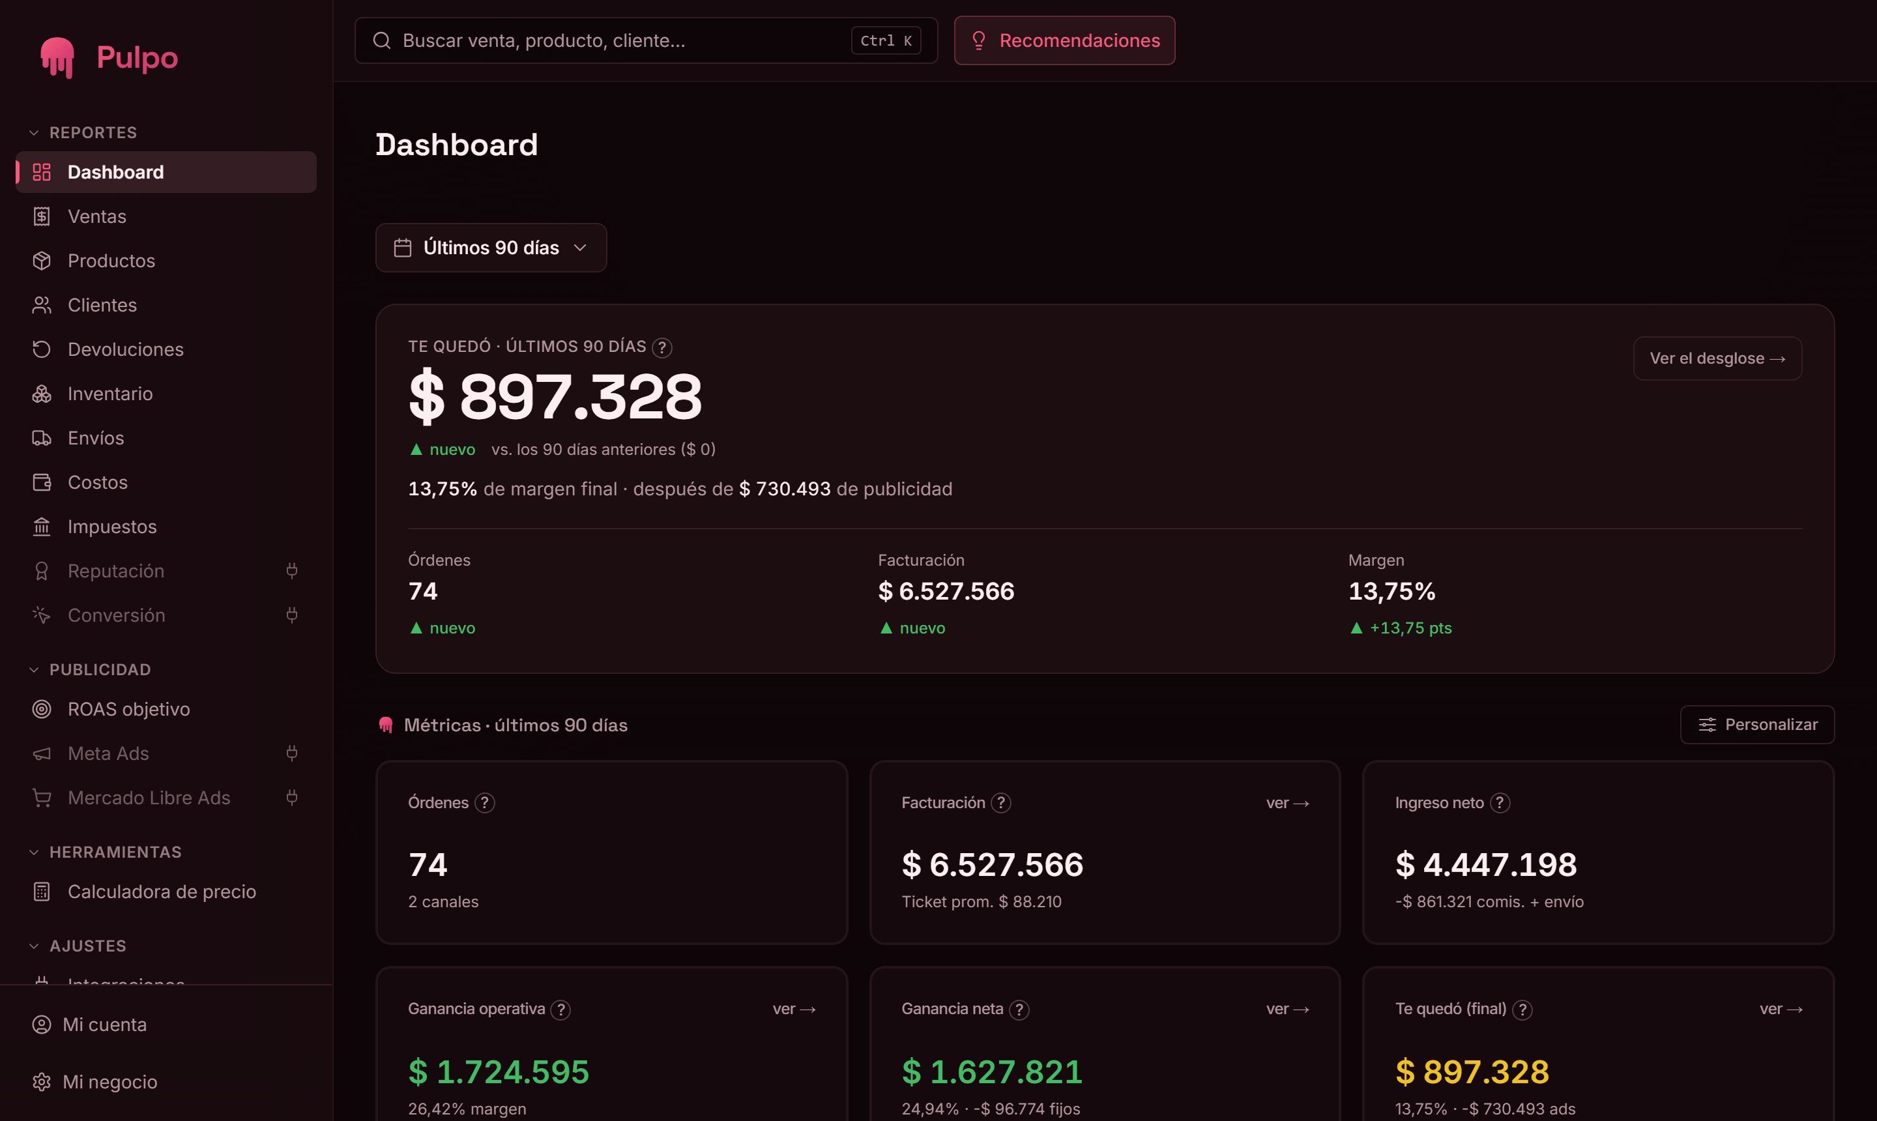
Task: Open Mi cuenta at sidebar bottom
Action: (x=166, y=1025)
